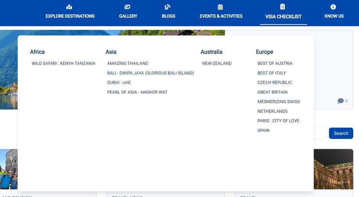Viewport: 359px width, 197px height.
Task: Open Wild Safari : Kenya-Tanzania link
Action: click(63, 63)
